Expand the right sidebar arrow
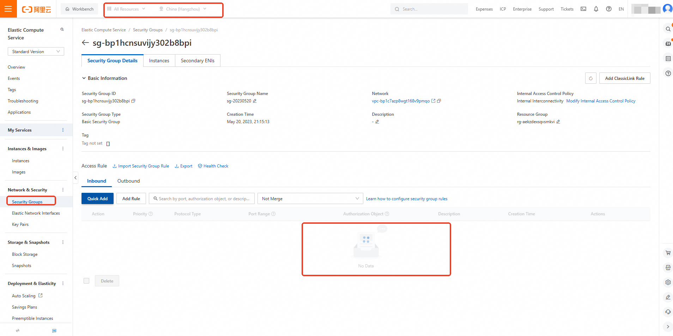The height and width of the screenshot is (336, 673). click(x=668, y=327)
